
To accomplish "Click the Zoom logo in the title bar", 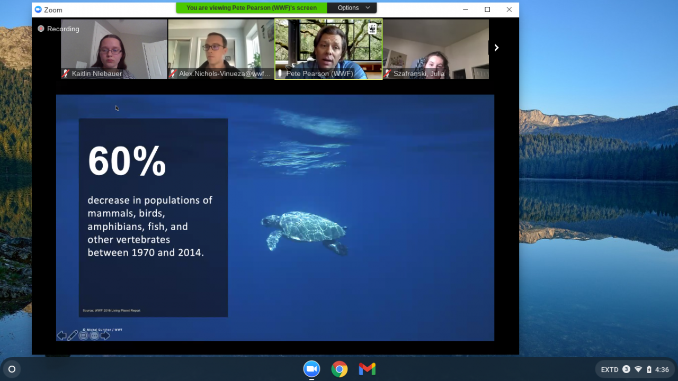I will pos(38,10).
